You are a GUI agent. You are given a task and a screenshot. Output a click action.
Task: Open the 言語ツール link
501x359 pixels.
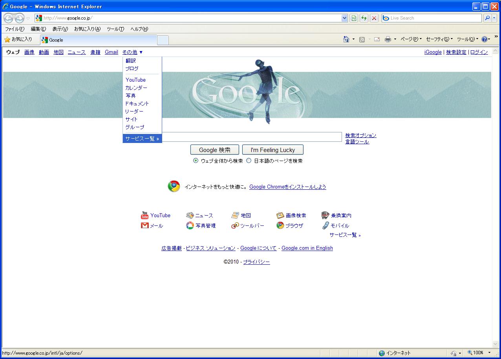[x=357, y=142]
